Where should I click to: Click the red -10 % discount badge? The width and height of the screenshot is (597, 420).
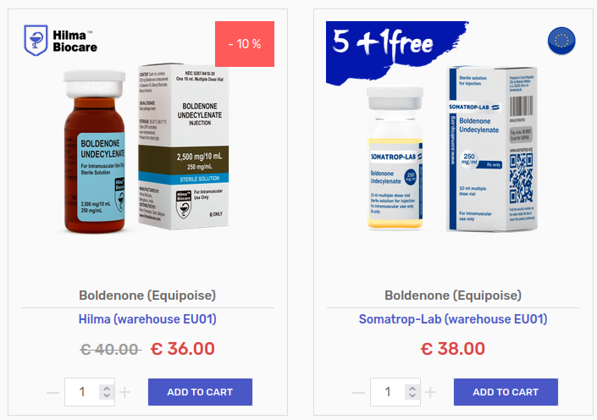pos(245,44)
